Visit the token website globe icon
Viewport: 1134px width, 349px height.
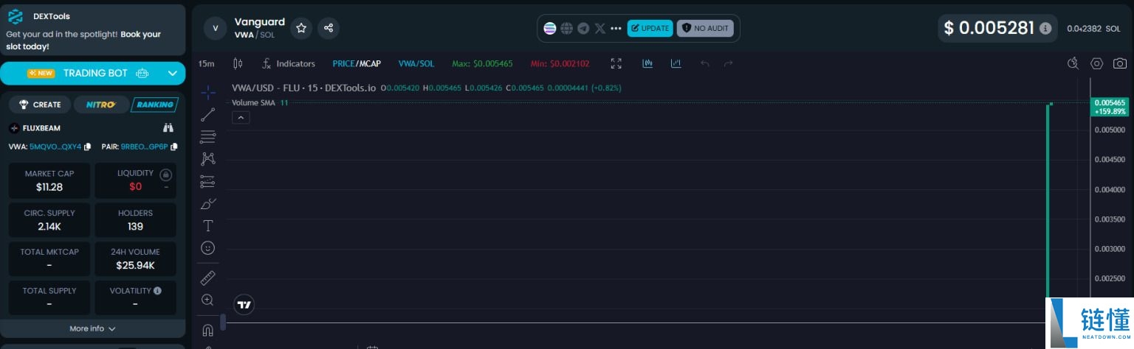pyautogui.click(x=567, y=29)
